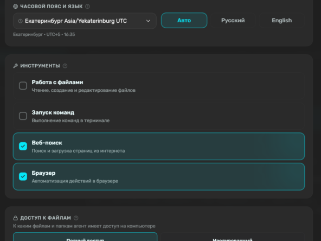The width and height of the screenshot is (321, 241).
Task: Enable the Запуск команд checkbox
Action: point(23,116)
